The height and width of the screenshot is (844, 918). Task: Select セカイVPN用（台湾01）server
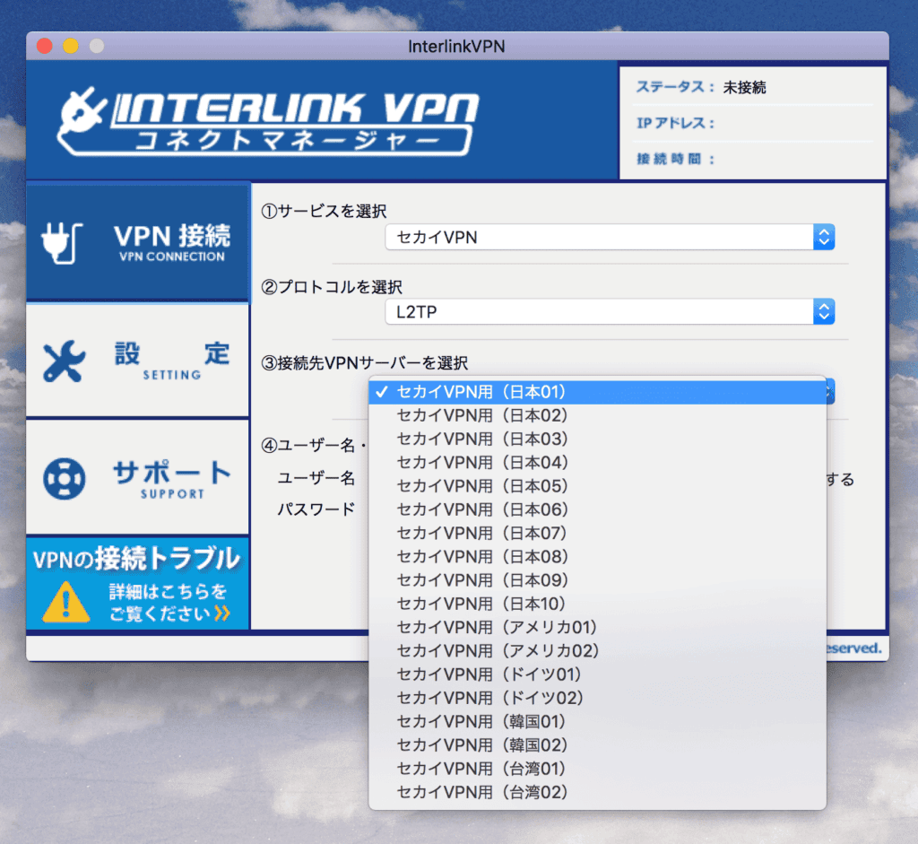pyautogui.click(x=597, y=769)
